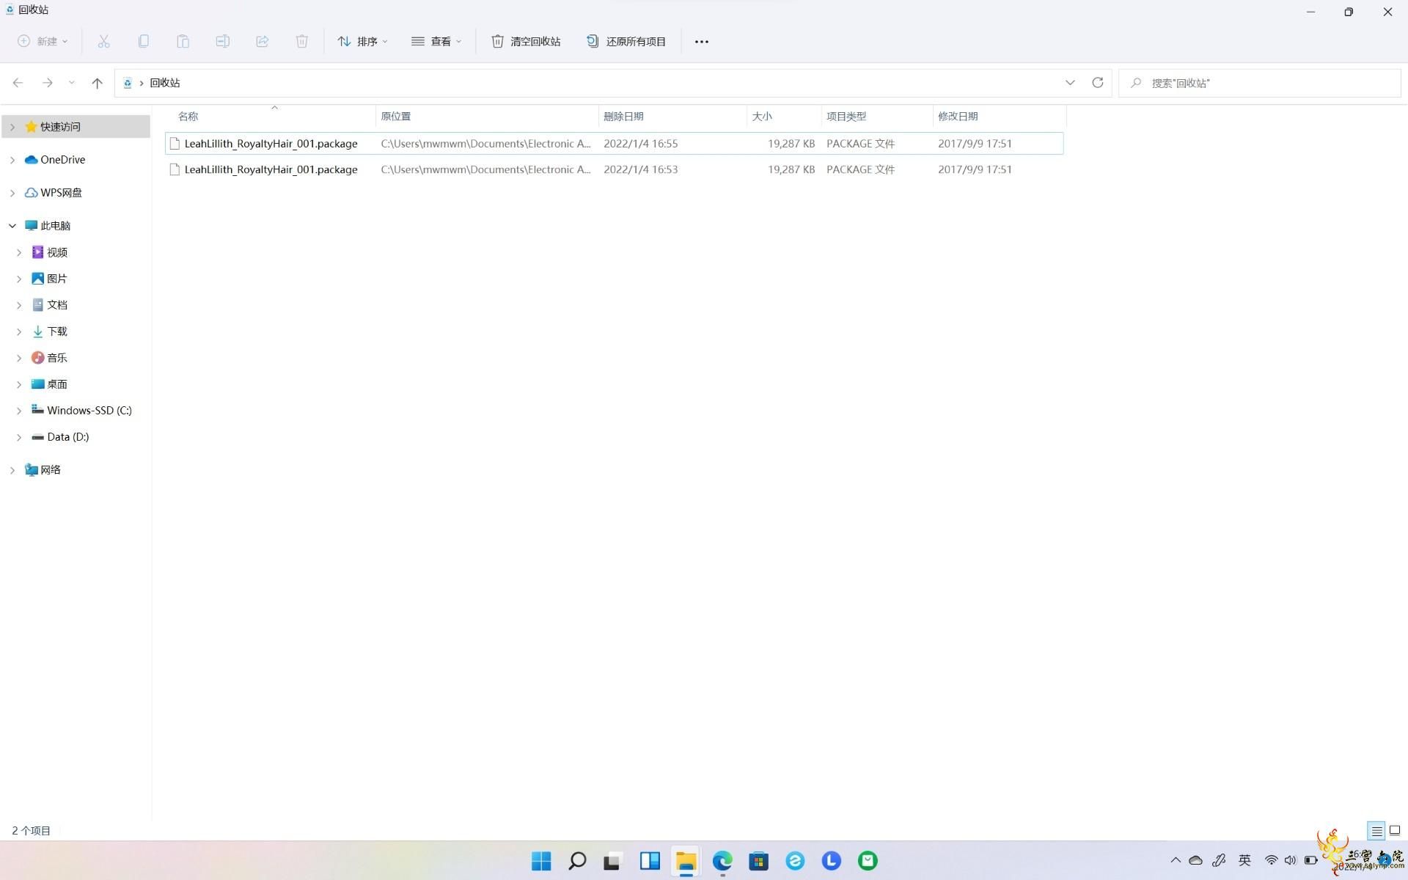
Task: Switch to details view layout icon
Action: coord(1376,831)
